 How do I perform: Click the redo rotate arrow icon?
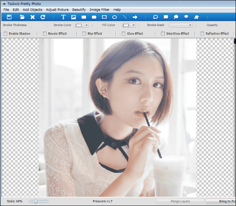43,17
